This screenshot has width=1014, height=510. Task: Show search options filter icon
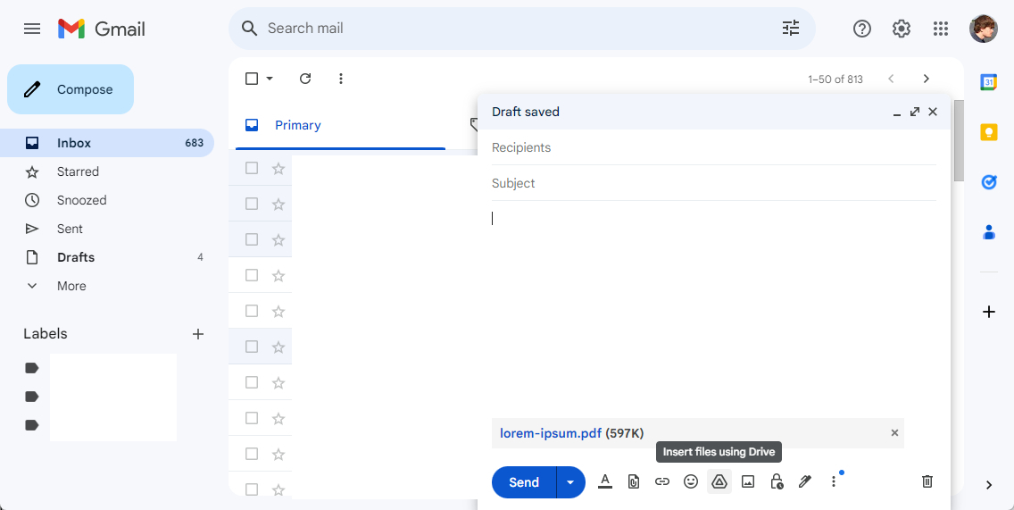(790, 28)
